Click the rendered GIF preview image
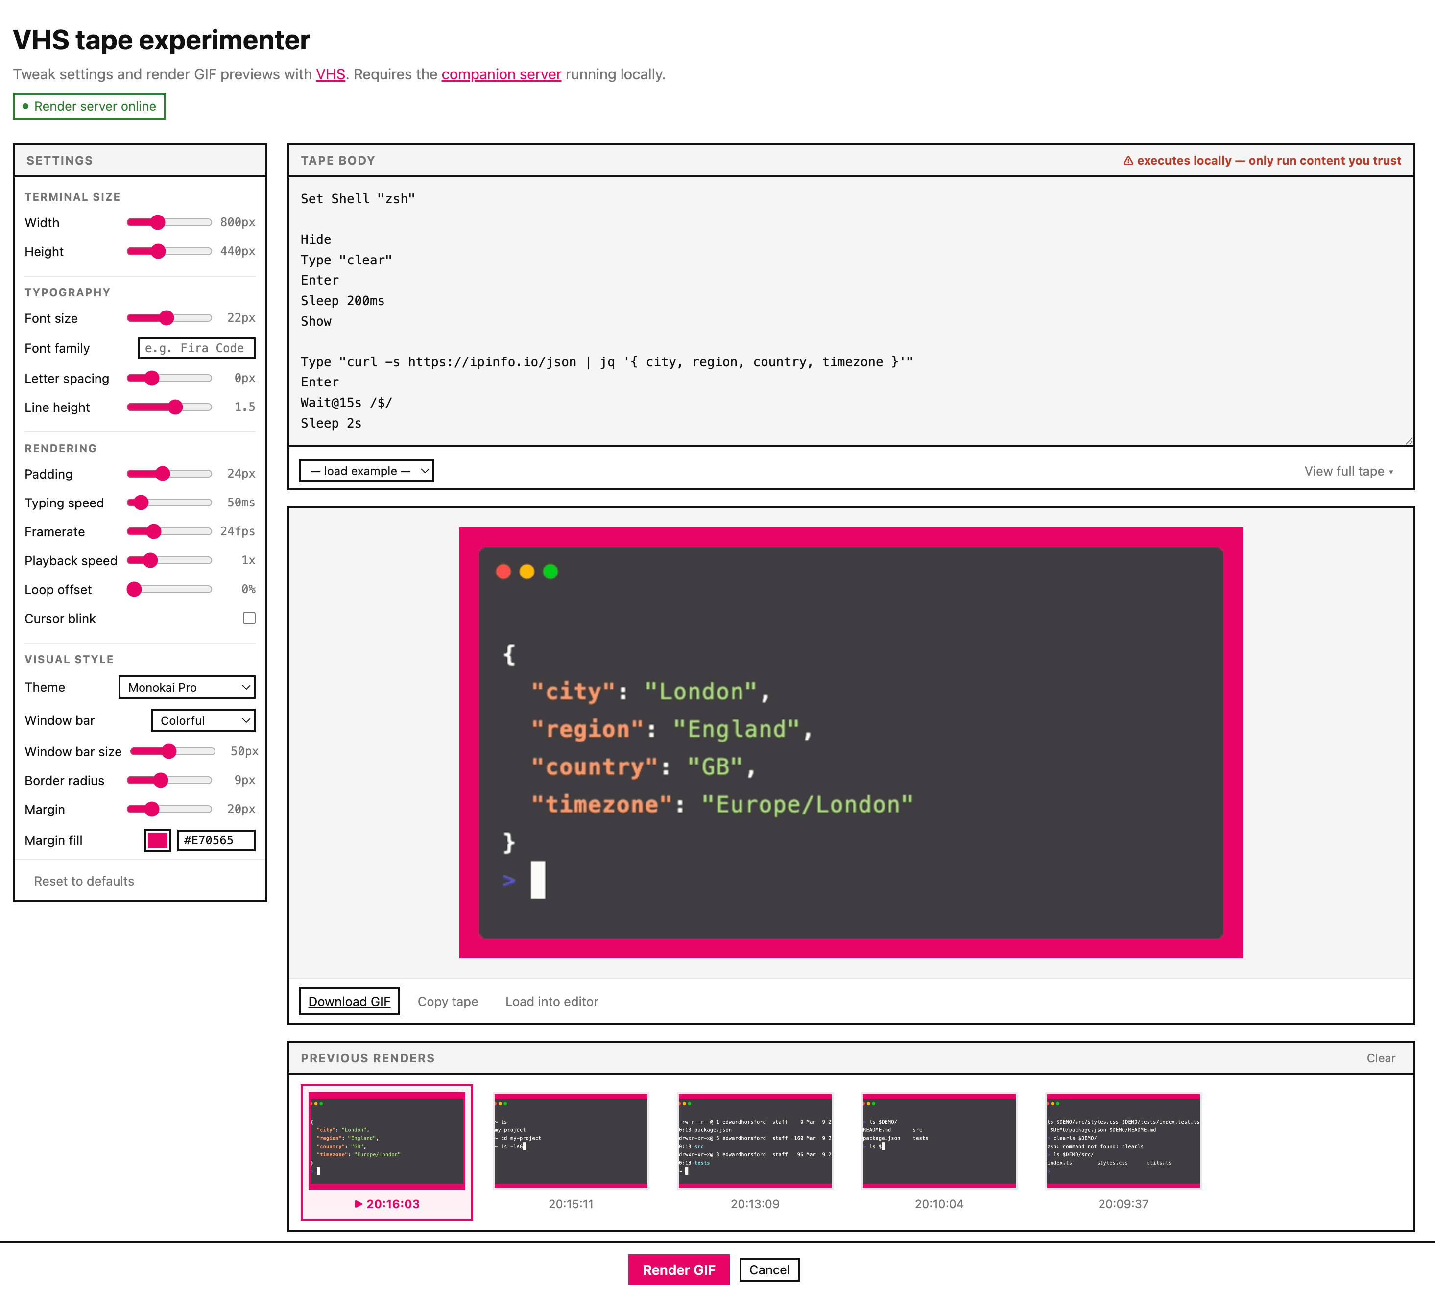 [851, 742]
